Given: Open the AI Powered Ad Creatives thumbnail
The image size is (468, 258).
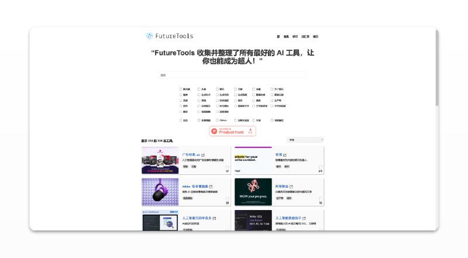Looking at the screenshot, I should coord(160,160).
